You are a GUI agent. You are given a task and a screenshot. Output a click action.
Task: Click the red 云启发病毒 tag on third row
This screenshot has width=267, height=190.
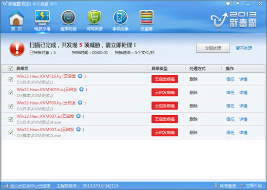[x=164, y=105]
